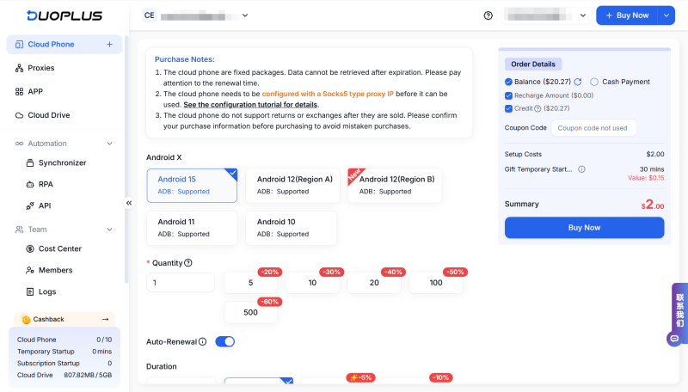
Task: Click the Gift Temporary Startup info icon
Action: [x=582, y=169]
